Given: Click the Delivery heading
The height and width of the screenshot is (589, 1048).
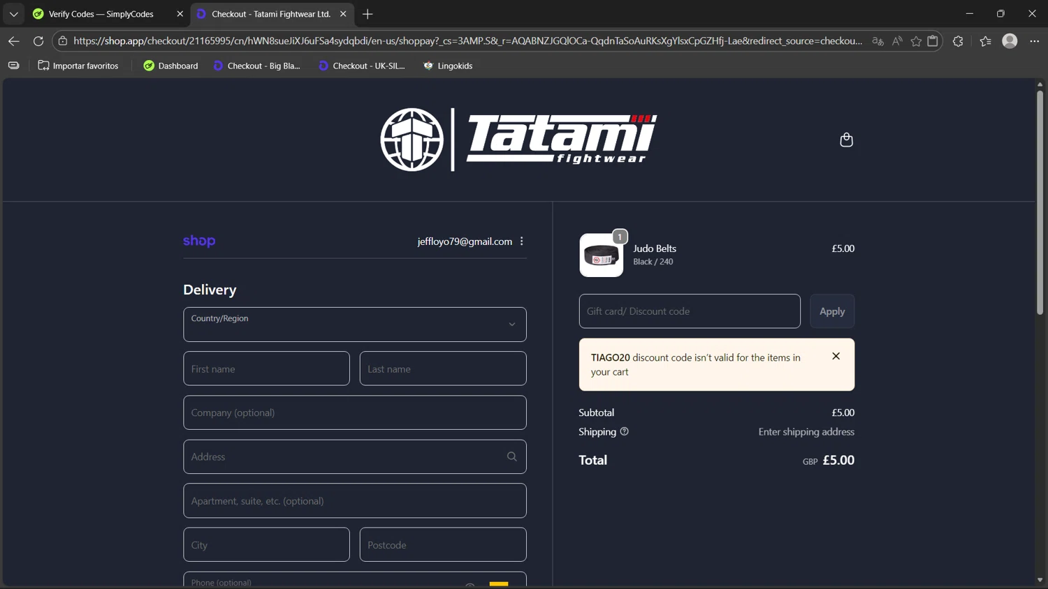Looking at the screenshot, I should [210, 290].
